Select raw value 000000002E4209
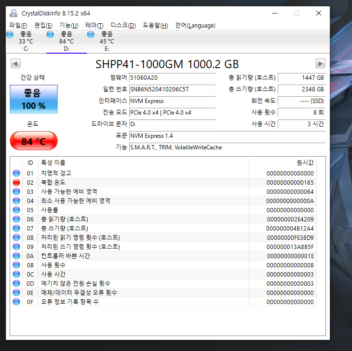Viewport: 352px width, 351px height. click(290, 219)
